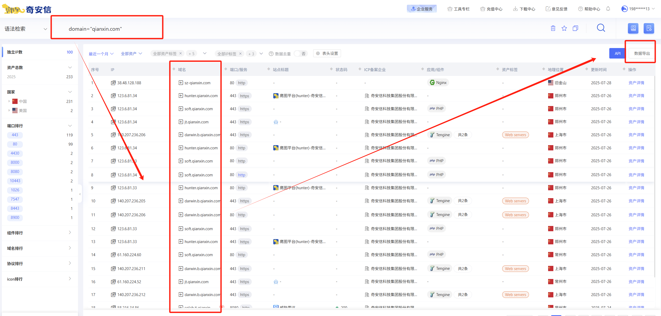Click the 数据导出 export button
Image resolution: width=661 pixels, height=316 pixels.
[x=642, y=53]
